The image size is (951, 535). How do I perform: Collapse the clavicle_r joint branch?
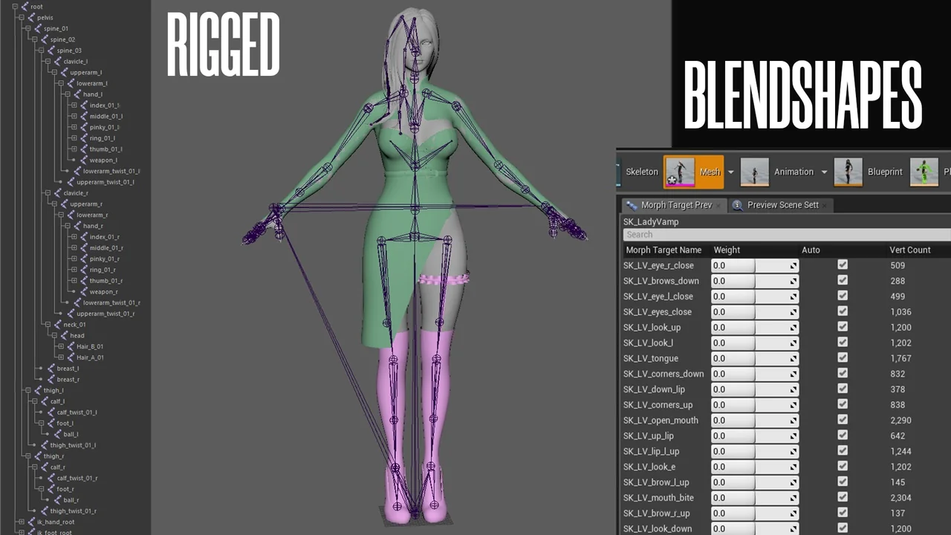point(47,193)
